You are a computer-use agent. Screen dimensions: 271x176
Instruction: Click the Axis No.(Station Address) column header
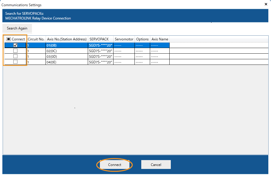67,39
